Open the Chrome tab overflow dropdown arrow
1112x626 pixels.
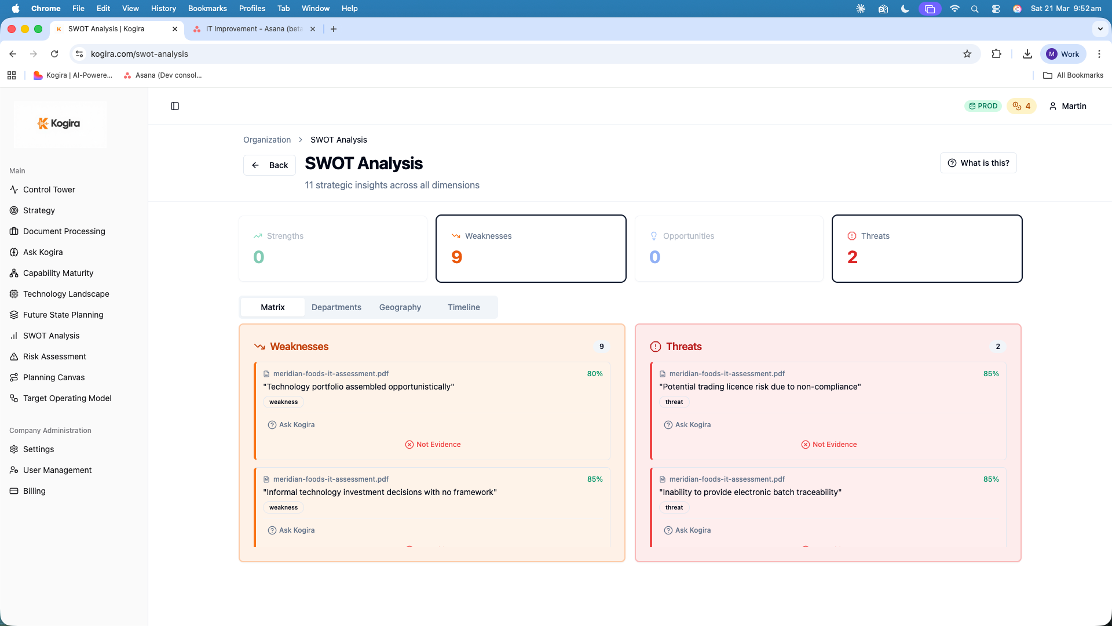click(x=1099, y=28)
